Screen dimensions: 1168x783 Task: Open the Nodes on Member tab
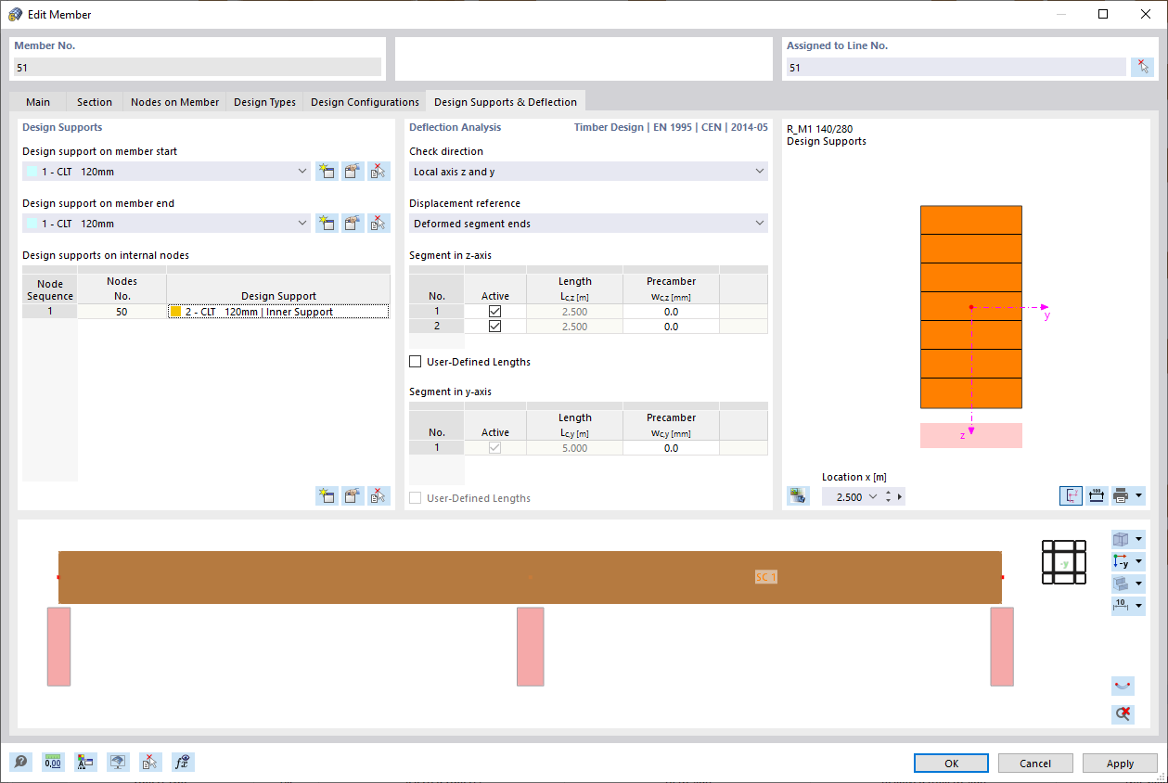coord(175,102)
